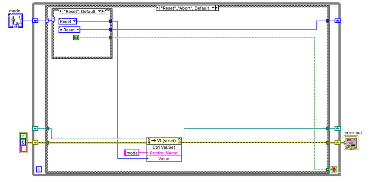This screenshot has width=377, height=182.
Task: Go to next case of outer case structure
Action: pos(216,8)
